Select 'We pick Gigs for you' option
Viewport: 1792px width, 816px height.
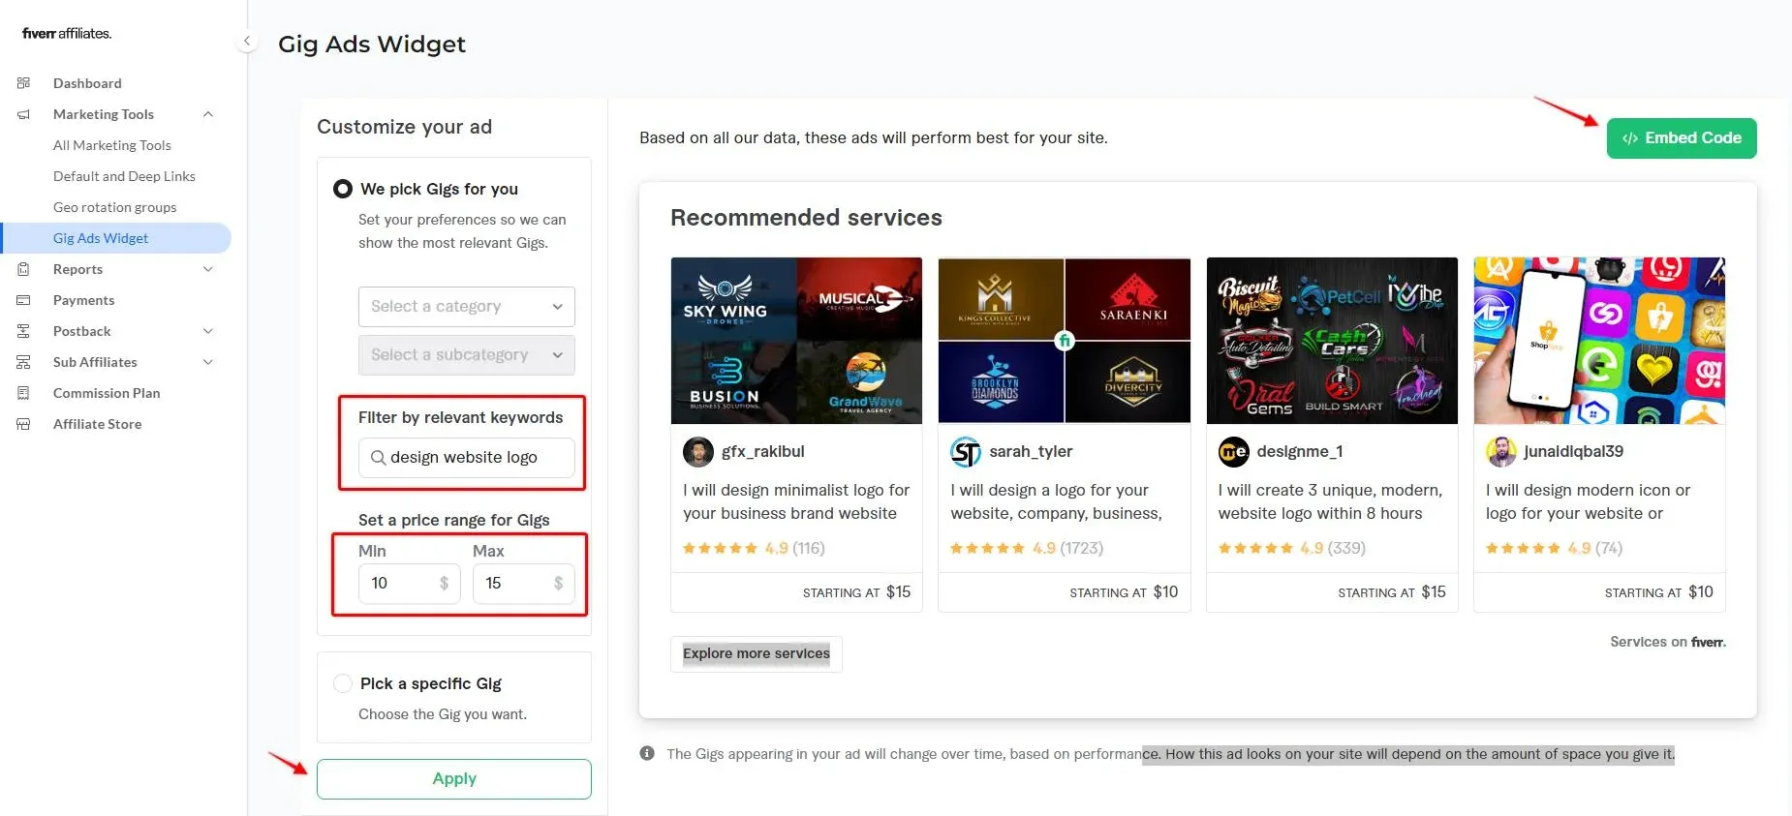343,189
